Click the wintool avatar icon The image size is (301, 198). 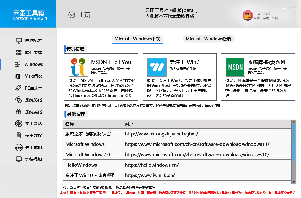pyautogui.click(x=248, y=15)
